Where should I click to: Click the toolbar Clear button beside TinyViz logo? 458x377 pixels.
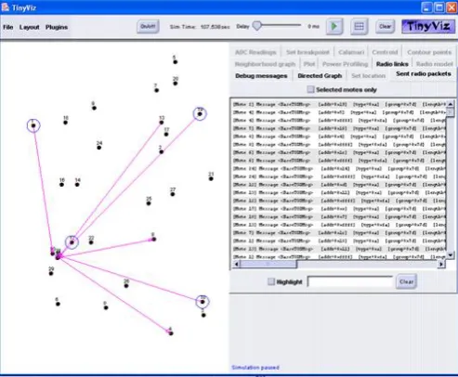385,27
